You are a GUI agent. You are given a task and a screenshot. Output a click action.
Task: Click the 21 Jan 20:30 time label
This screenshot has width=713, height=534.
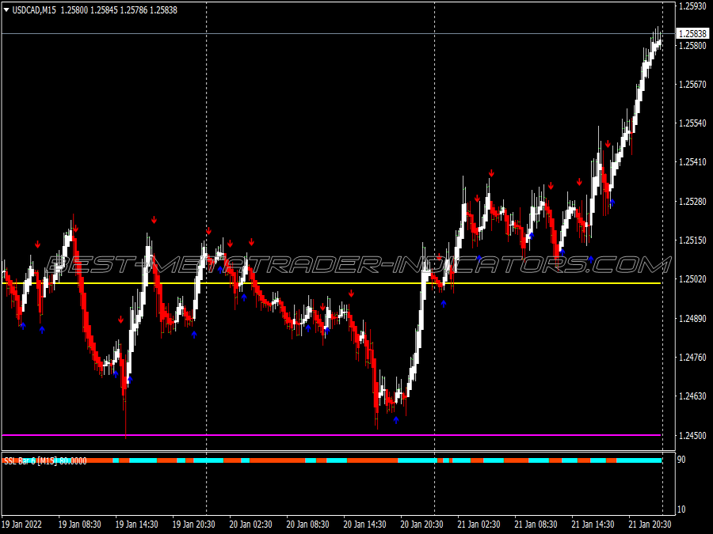click(650, 525)
